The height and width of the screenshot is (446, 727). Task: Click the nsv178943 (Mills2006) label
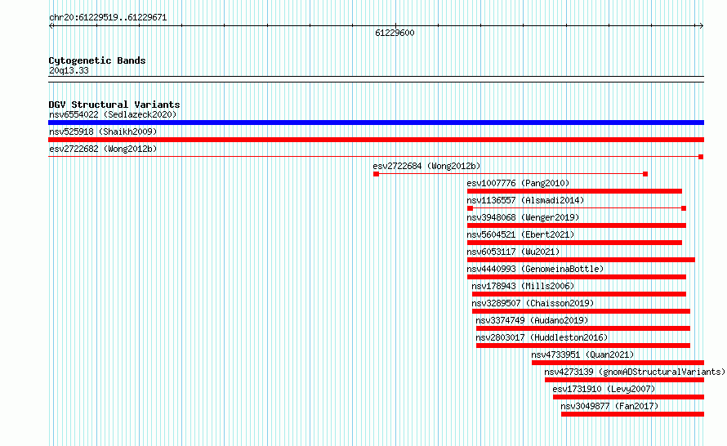[523, 286]
